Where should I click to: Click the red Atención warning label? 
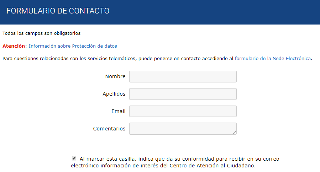[x=14, y=46]
